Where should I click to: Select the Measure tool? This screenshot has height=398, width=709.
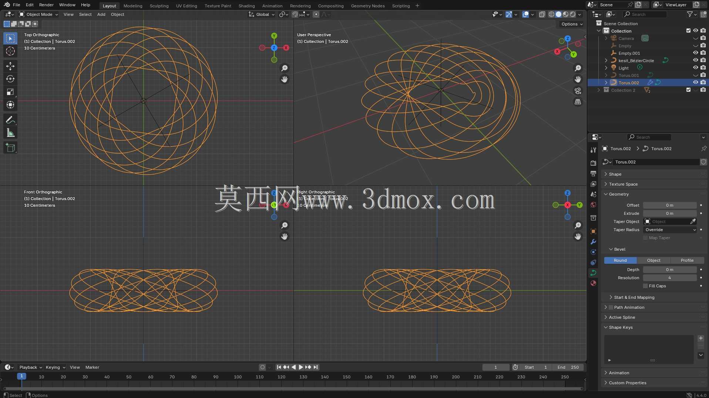10,133
